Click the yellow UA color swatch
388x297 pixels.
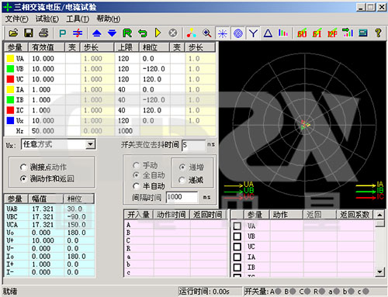coord(10,58)
